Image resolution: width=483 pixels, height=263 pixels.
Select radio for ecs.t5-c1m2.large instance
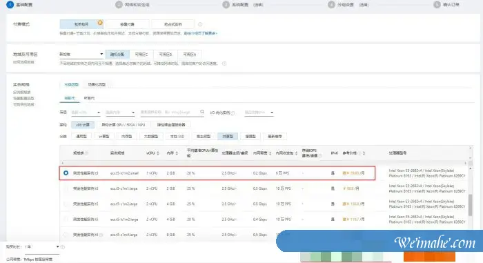point(66,204)
